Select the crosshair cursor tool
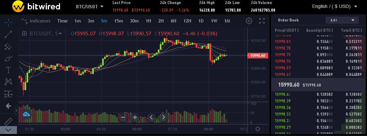Image resolution: width=367 pixels, height=136 pixels. click(x=8, y=22)
